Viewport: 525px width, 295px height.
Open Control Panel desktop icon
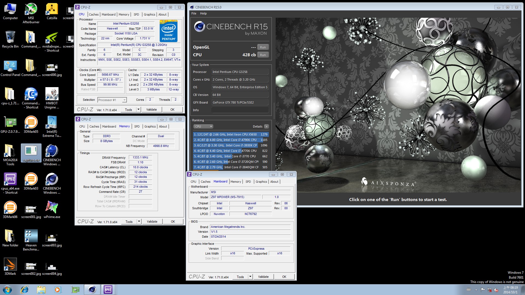coord(10,68)
